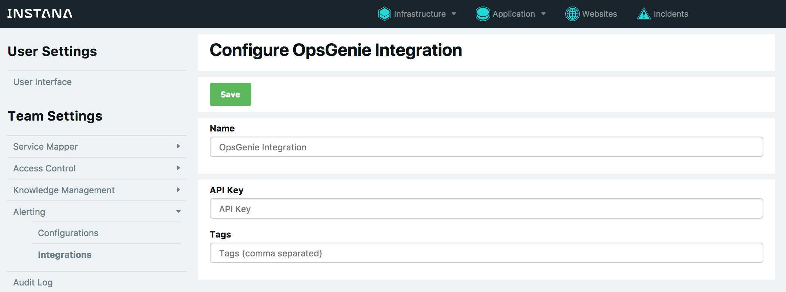Open the Infrastructure dropdown arrow

(454, 14)
